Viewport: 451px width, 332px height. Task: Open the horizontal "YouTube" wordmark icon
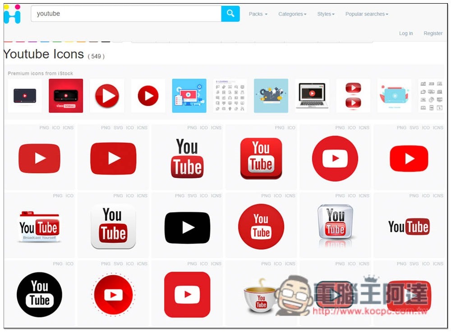[409, 227]
